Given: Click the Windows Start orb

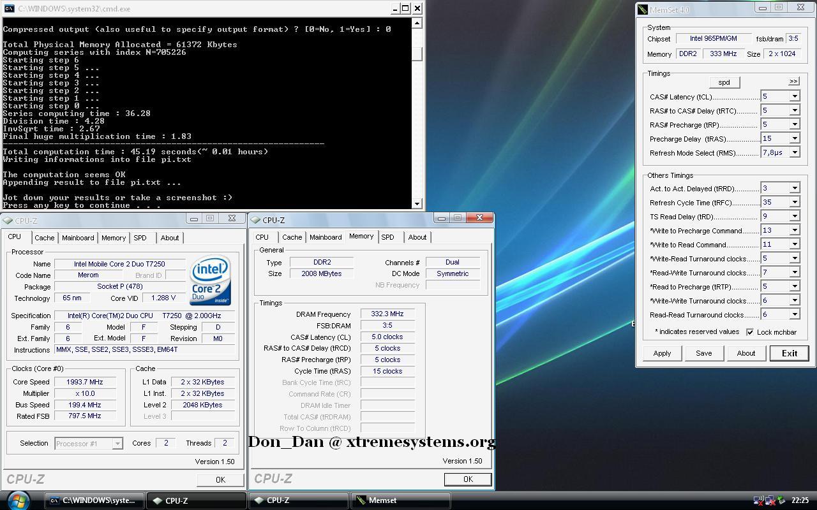Looking at the screenshot, I should pos(18,500).
